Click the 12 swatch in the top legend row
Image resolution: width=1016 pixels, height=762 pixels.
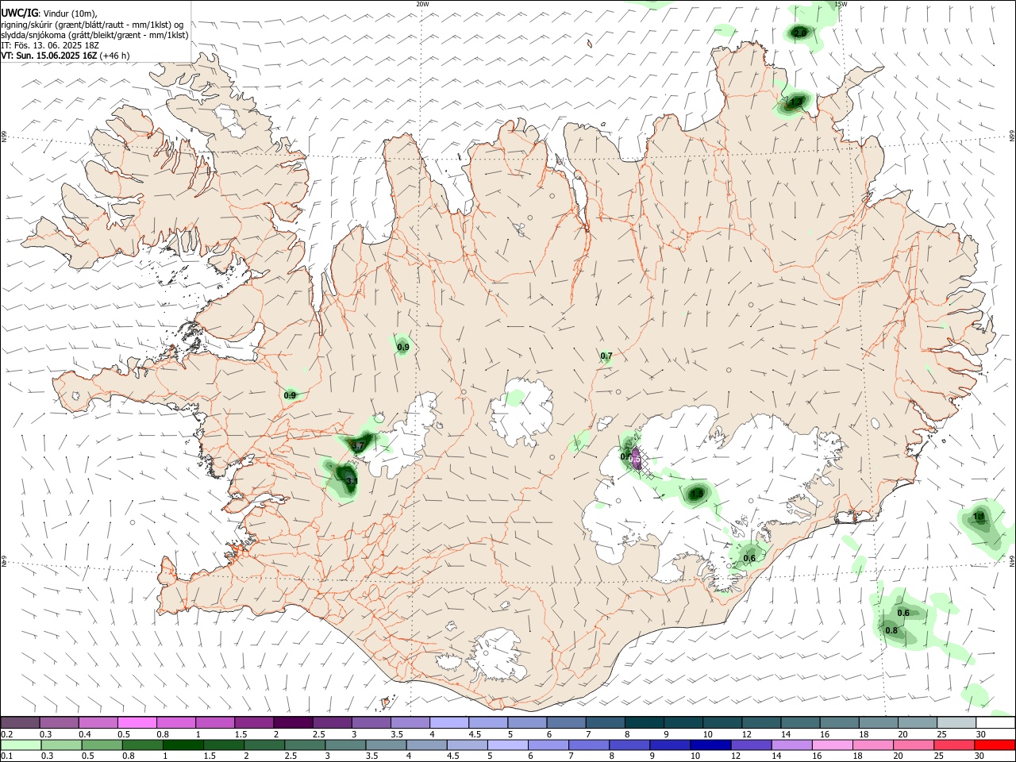[760, 722]
